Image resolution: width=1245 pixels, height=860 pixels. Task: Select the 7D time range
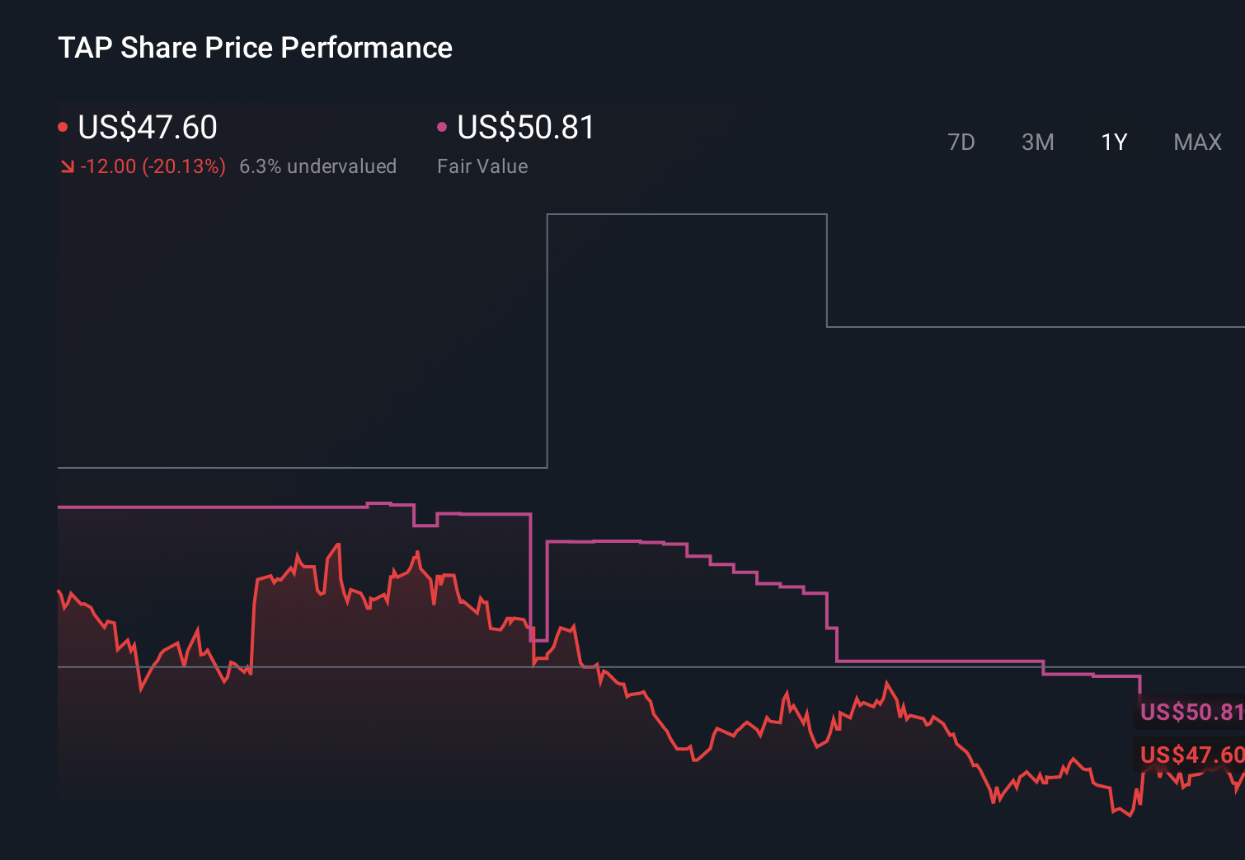pyautogui.click(x=961, y=142)
